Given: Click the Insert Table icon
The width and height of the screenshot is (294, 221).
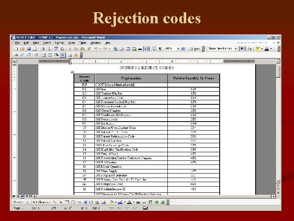Looking at the screenshot, I should click(128, 49).
